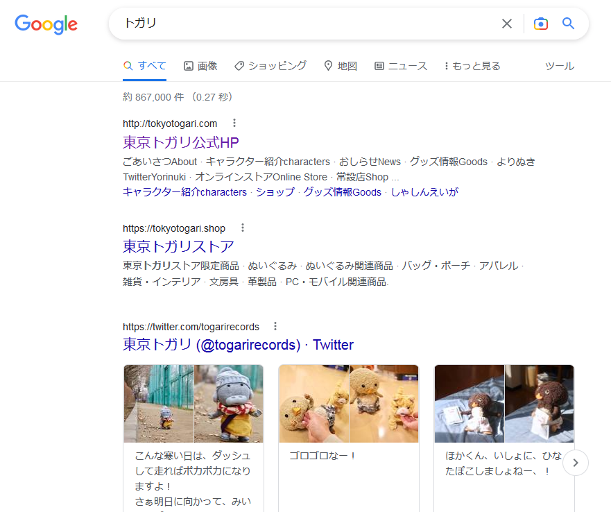
Task: Open the 東京トガリ公式HP result
Action: [181, 142]
